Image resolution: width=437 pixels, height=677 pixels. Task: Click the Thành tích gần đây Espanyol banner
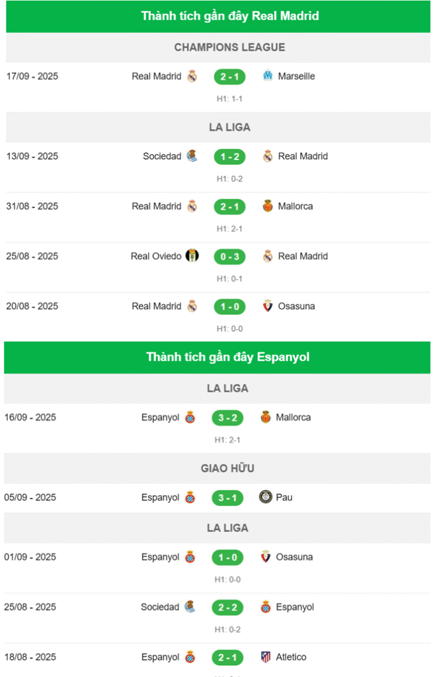click(218, 358)
